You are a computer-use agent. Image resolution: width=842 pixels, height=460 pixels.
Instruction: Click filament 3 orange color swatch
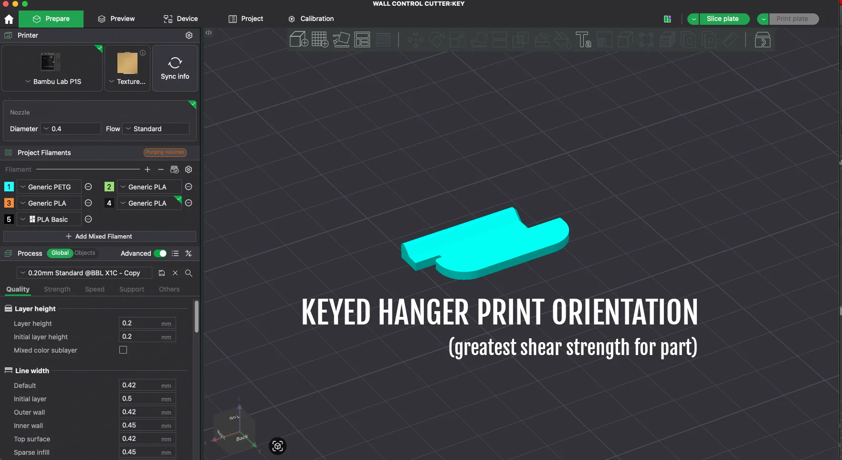[9, 203]
